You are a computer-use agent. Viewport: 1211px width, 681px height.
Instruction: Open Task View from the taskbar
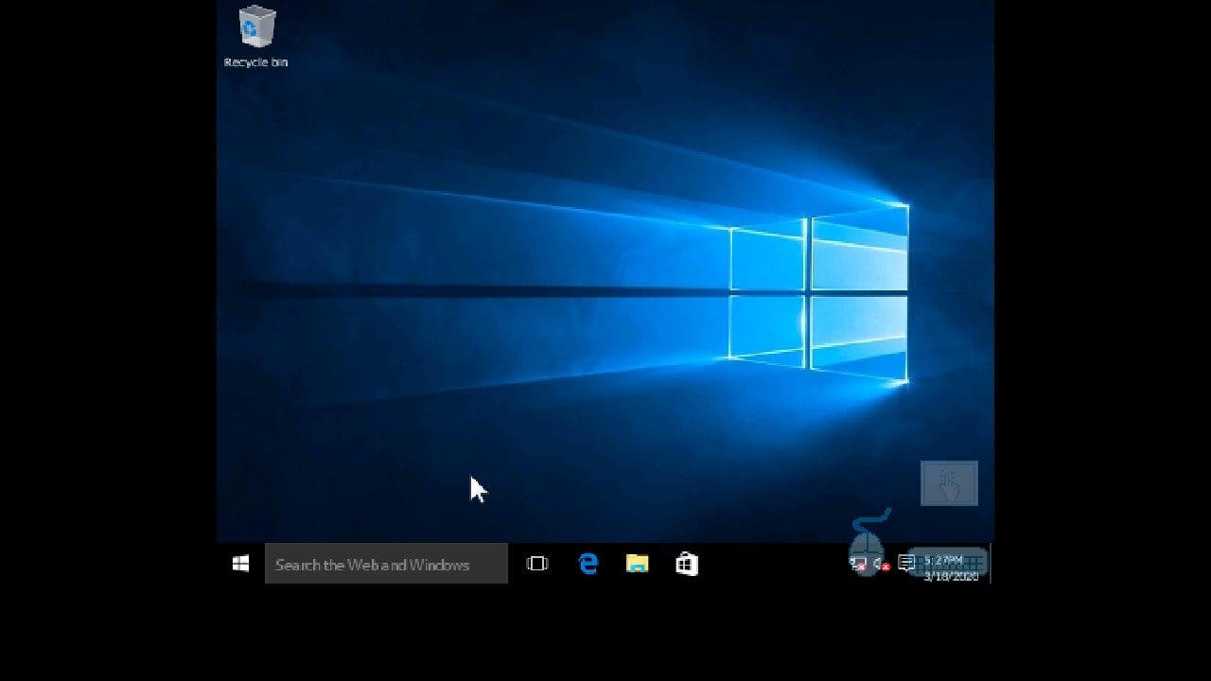537,564
